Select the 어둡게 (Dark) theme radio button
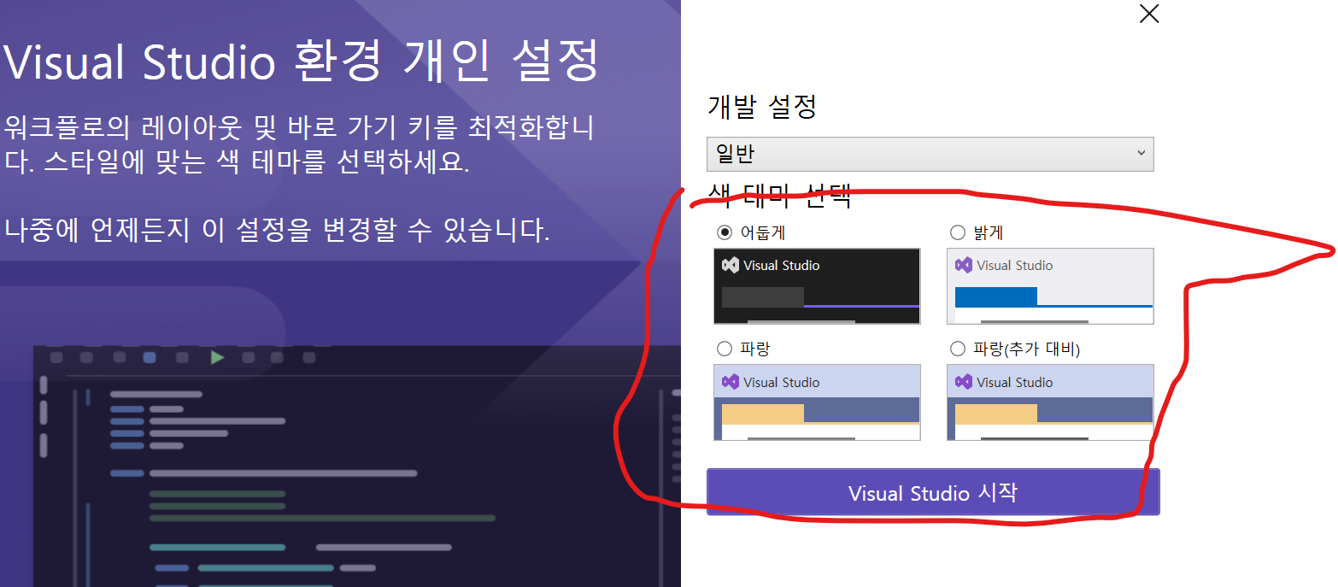 (725, 232)
